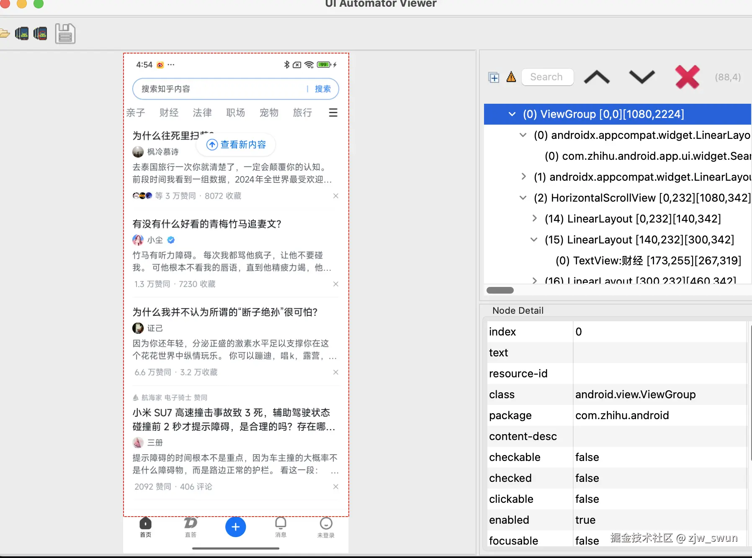Go to the next search result with the down arrow
Image resolution: width=752 pixels, height=558 pixels.
click(642, 77)
